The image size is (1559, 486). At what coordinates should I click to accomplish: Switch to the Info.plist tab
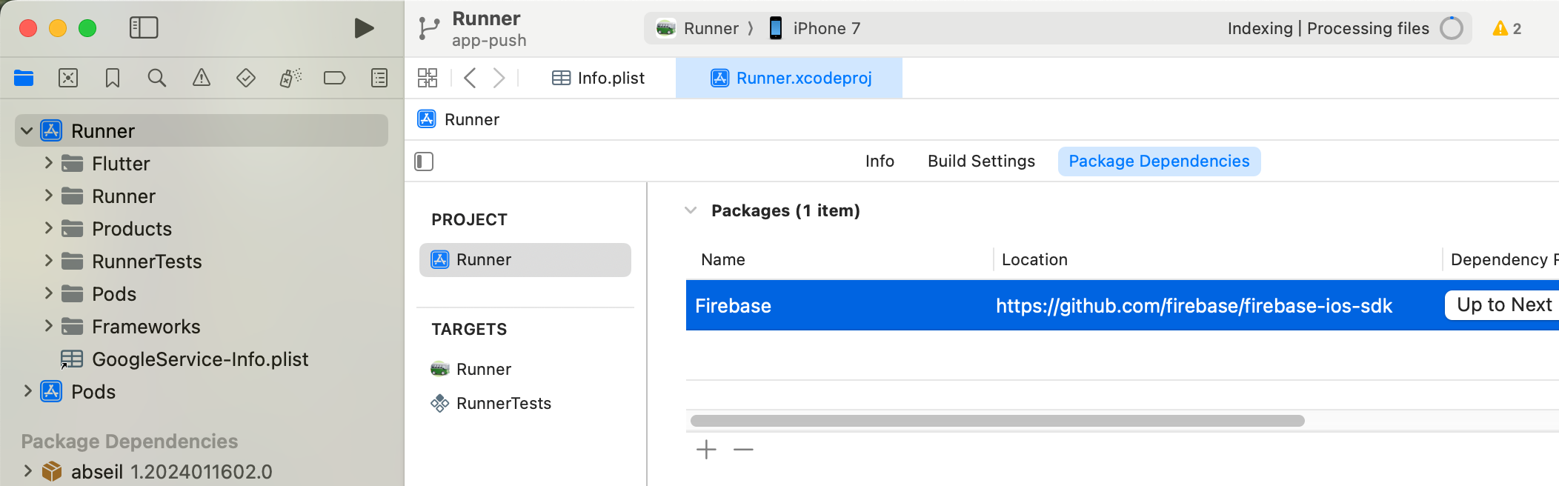[x=599, y=78]
